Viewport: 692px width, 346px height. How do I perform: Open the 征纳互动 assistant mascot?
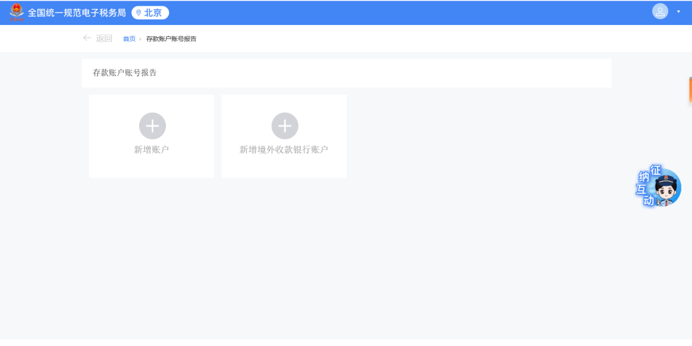[659, 186]
